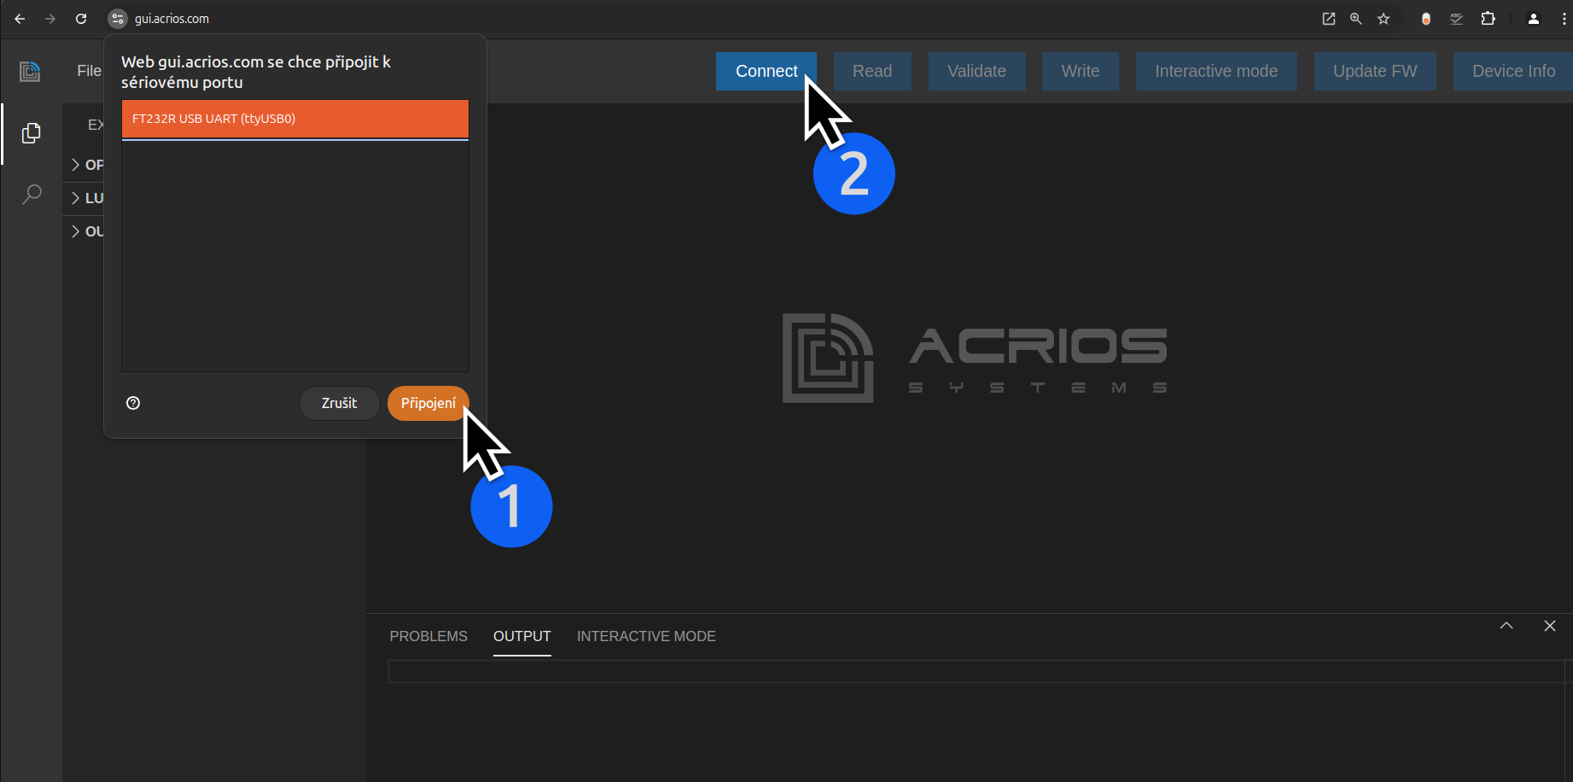Expand the LU section in explorer
The height and width of the screenshot is (782, 1573).
85,198
